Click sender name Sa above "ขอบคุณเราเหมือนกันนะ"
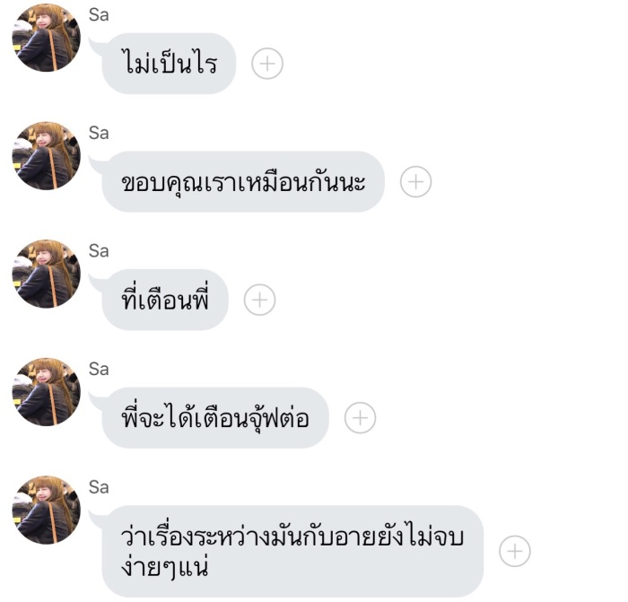Image resolution: width=628 pixels, height=602 pixels. [99, 133]
